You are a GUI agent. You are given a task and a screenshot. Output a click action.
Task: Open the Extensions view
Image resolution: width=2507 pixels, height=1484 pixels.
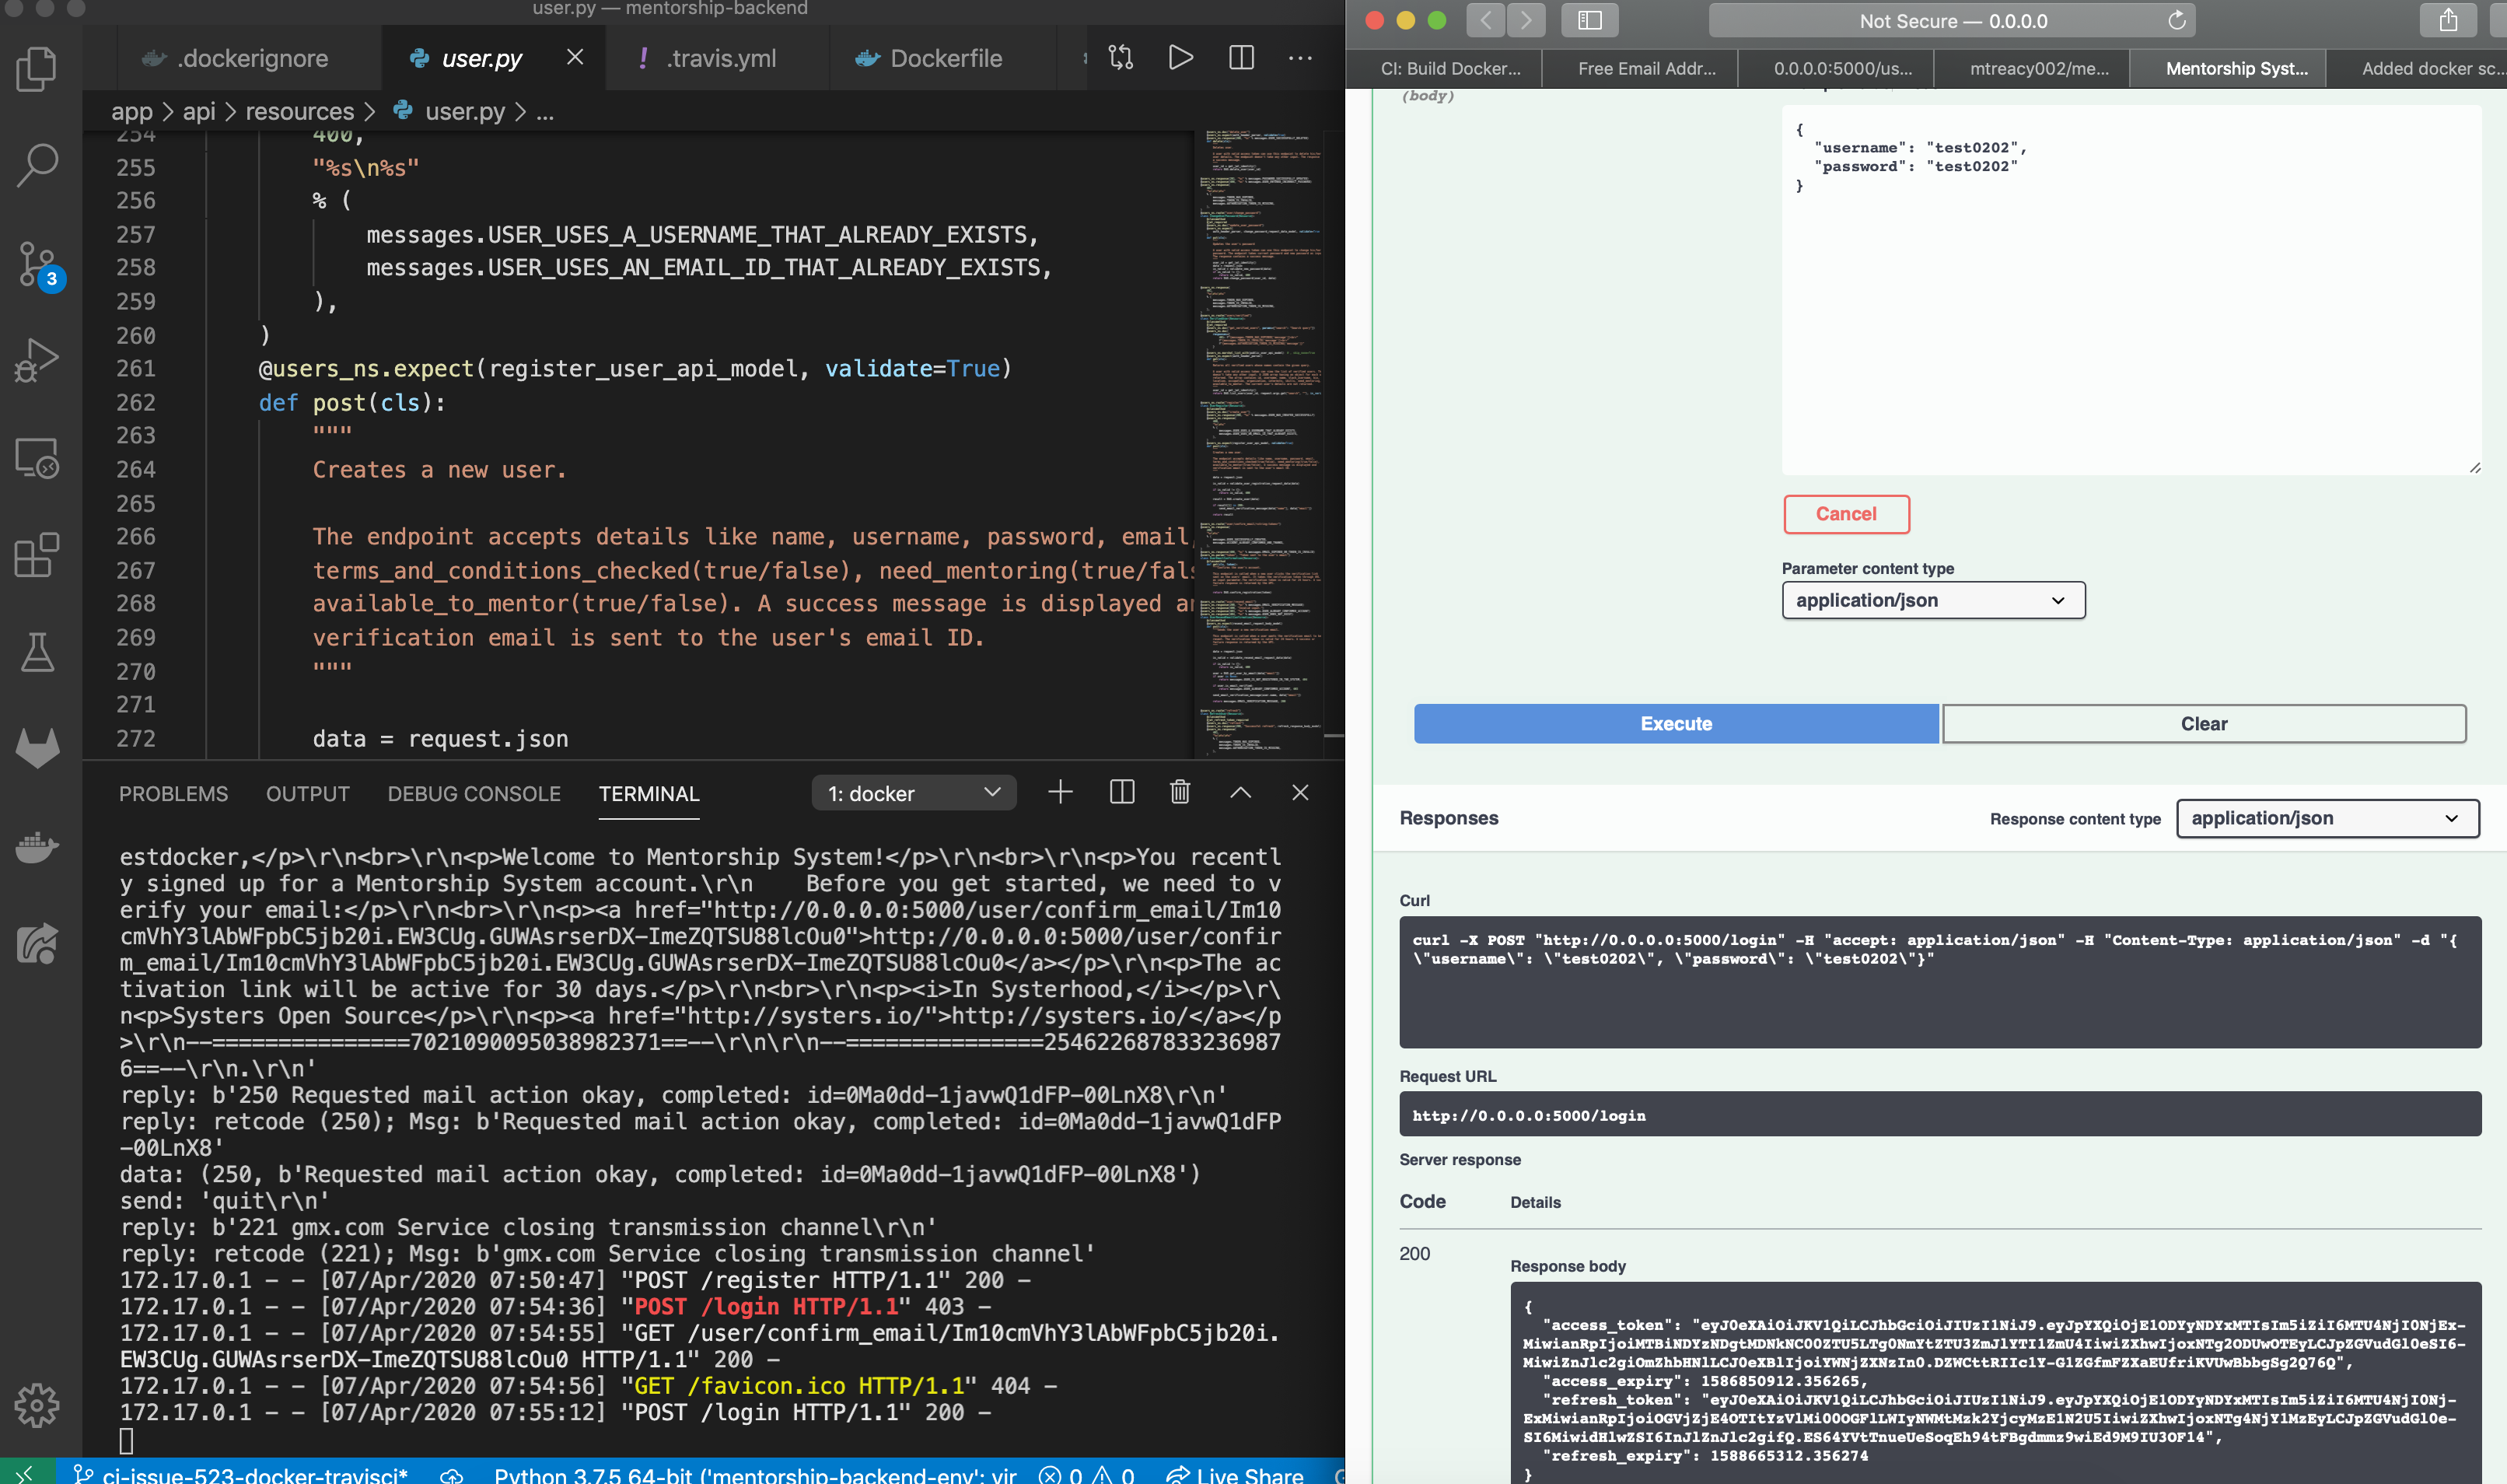pos(36,556)
